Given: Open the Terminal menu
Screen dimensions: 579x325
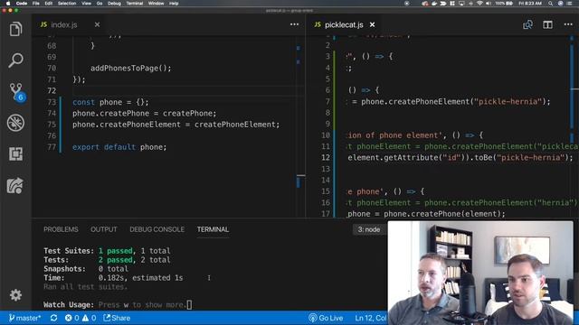Looking at the screenshot, I should (x=135, y=4).
